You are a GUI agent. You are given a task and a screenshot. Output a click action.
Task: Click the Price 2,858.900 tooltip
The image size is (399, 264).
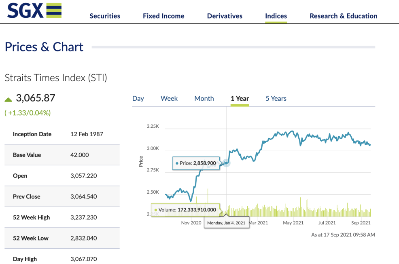tap(196, 163)
